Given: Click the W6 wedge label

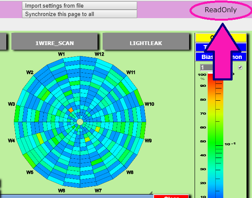Looking at the screenshot, I should pyautogui.click(x=61, y=190).
